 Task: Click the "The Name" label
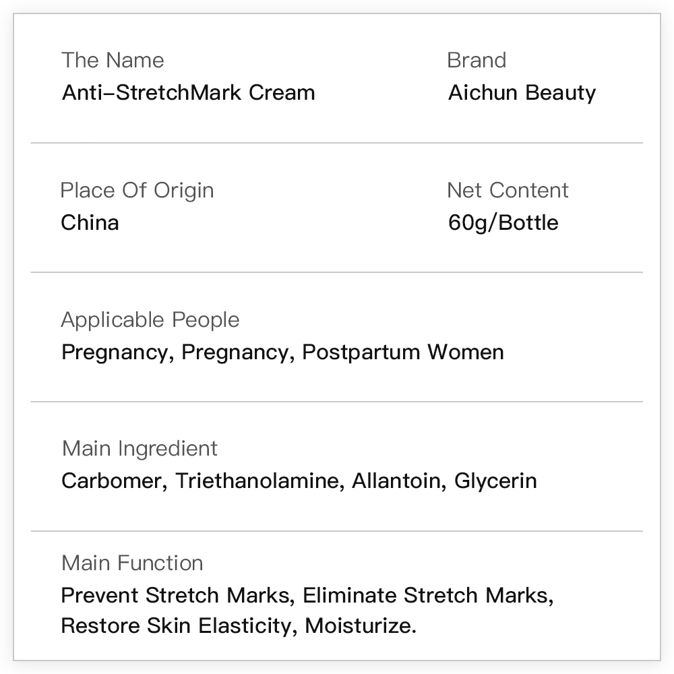pos(113,60)
